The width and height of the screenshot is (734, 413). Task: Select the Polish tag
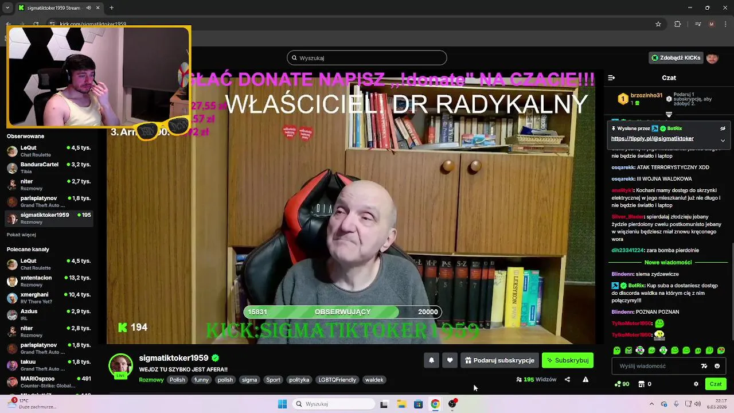point(177,380)
